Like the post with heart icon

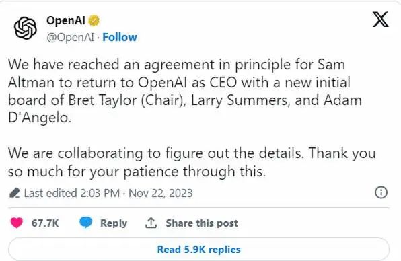click(x=17, y=223)
